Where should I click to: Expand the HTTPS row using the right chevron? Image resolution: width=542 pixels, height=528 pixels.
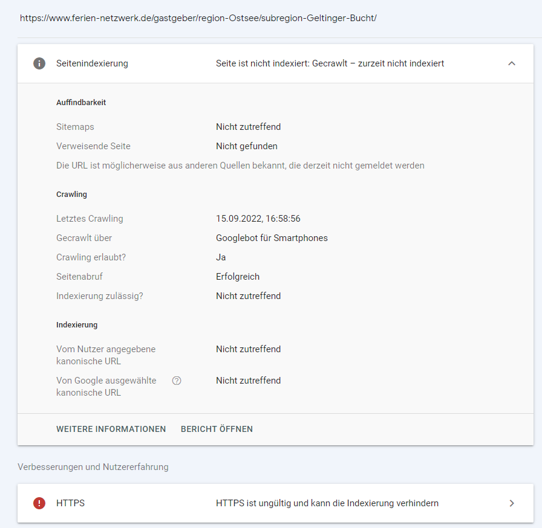[x=512, y=503]
